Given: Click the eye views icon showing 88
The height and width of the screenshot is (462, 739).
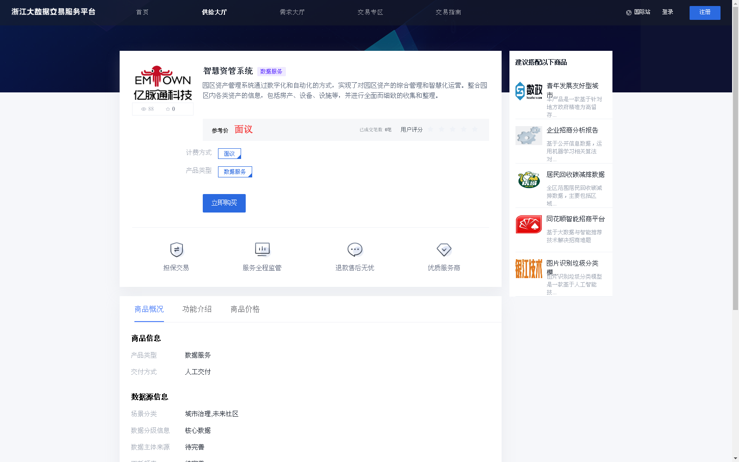Looking at the screenshot, I should pyautogui.click(x=144, y=109).
